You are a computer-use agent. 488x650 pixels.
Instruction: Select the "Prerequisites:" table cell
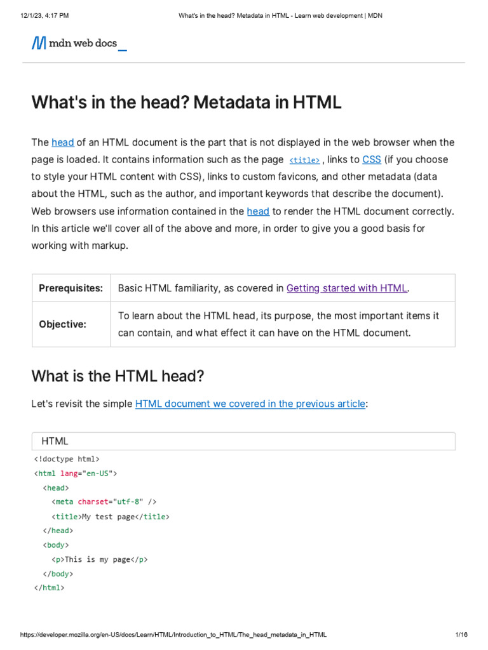click(71, 288)
